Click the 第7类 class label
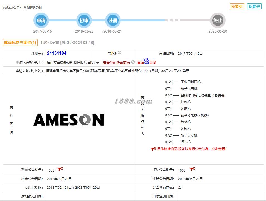Screen dimensions: 266x201 click(x=112, y=54)
